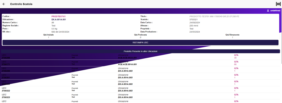
Task: Select UDC row 3700322
Action: point(140,89)
